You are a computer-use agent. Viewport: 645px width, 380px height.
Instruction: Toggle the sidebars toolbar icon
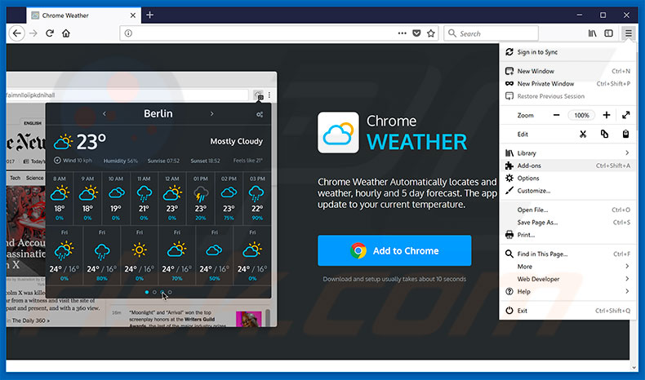coord(609,33)
